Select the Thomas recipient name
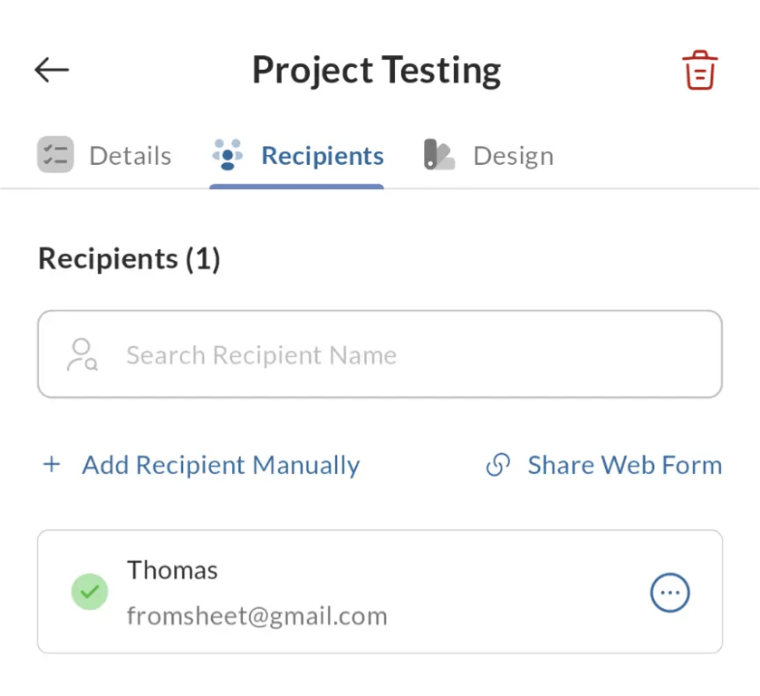This screenshot has height=696, width=760. click(x=172, y=570)
